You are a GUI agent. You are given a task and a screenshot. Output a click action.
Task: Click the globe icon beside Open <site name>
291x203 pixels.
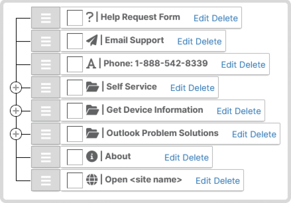tap(92, 180)
